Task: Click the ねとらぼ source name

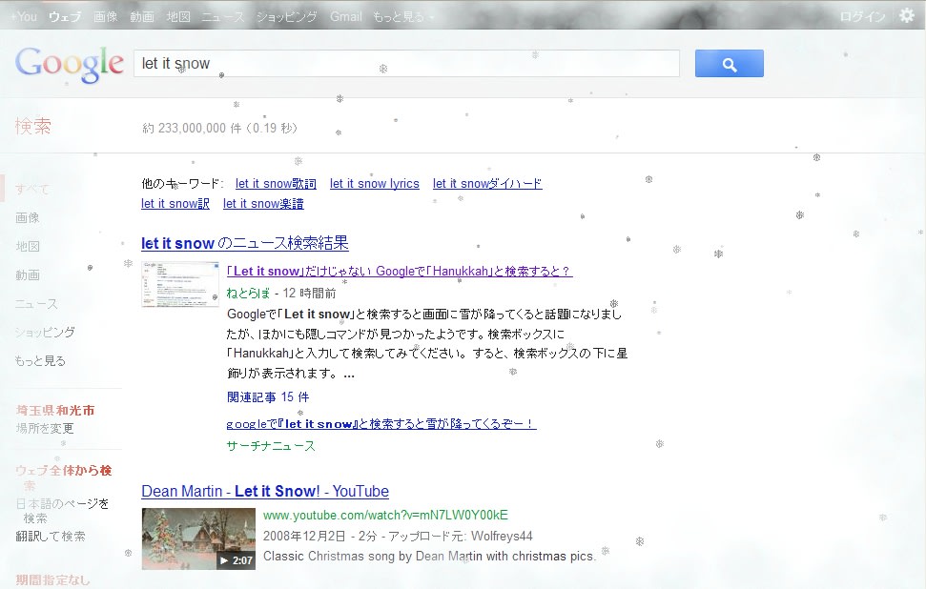Action: tap(248, 294)
